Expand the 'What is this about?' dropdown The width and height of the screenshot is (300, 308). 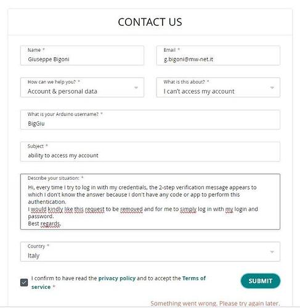tap(218, 87)
